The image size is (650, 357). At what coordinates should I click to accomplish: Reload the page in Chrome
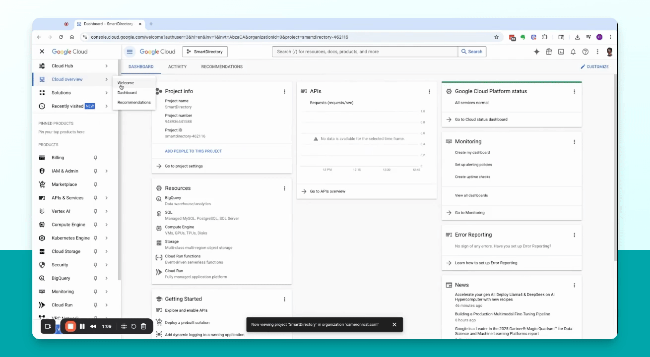(61, 37)
